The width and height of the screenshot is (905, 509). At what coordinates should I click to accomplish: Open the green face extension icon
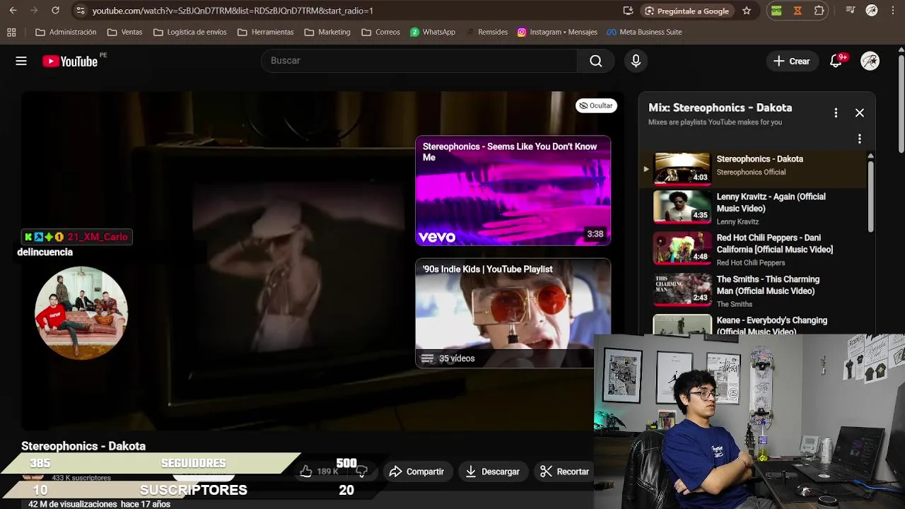(776, 11)
